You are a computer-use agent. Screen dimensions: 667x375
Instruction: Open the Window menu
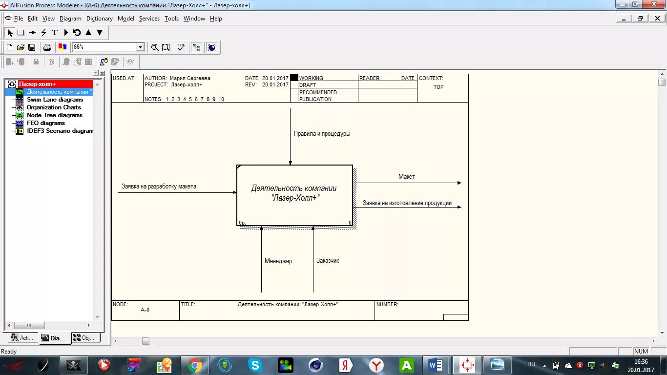pos(194,19)
